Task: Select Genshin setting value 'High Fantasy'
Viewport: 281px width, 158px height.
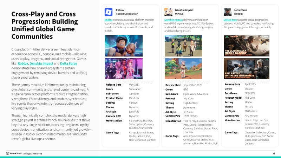Action: point(190,103)
